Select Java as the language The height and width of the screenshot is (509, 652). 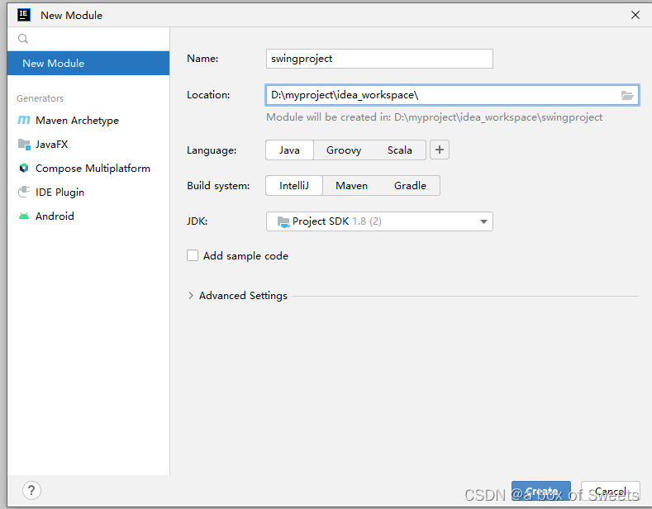(289, 150)
